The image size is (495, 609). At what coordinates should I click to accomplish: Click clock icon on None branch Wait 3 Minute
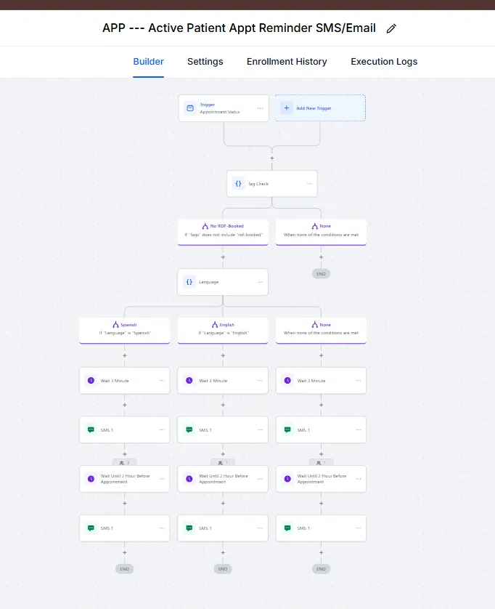[x=287, y=381]
